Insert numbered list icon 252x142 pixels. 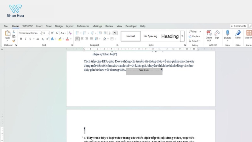(x=85, y=33)
